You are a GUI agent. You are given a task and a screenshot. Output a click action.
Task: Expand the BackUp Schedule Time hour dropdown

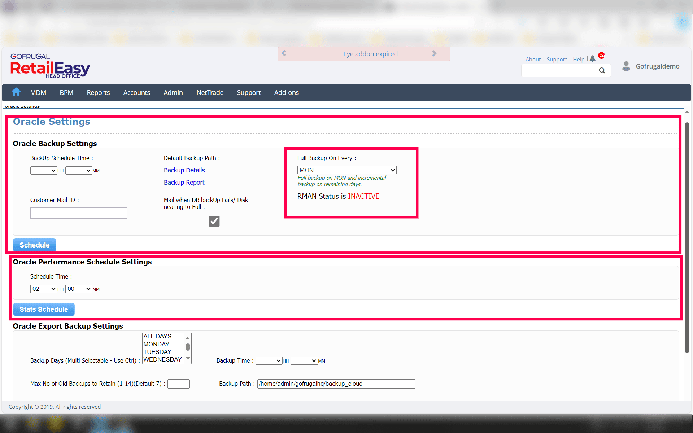tap(43, 171)
